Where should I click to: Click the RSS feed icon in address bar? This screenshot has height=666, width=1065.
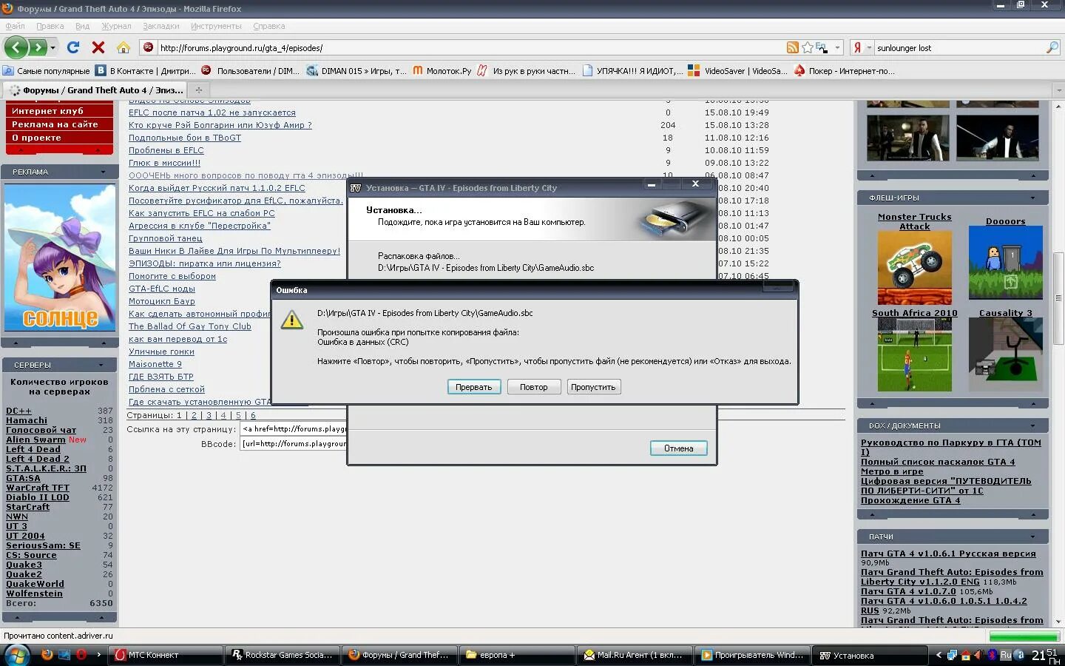click(x=793, y=47)
